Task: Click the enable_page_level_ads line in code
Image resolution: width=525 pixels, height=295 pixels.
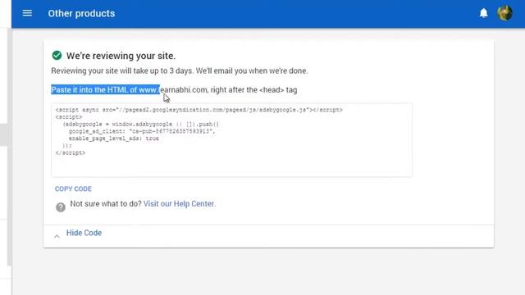Action: (x=114, y=138)
